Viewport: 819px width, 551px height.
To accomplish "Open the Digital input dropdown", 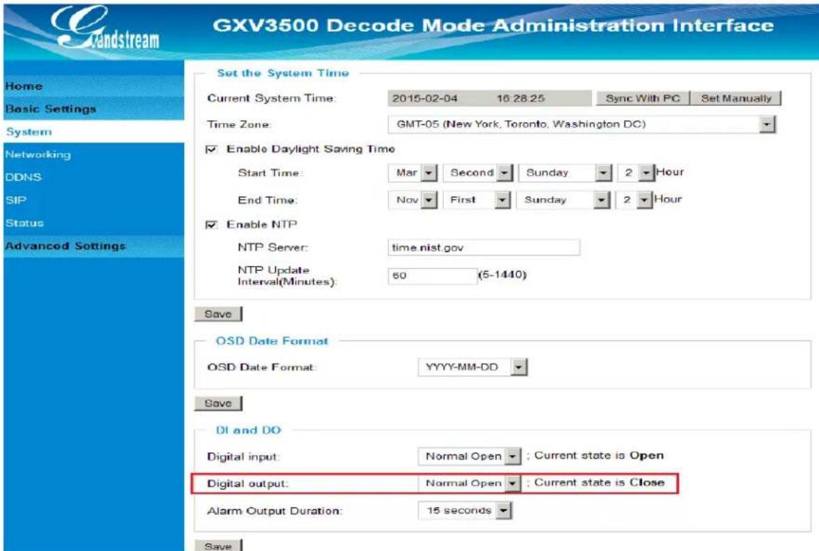I will [470, 457].
